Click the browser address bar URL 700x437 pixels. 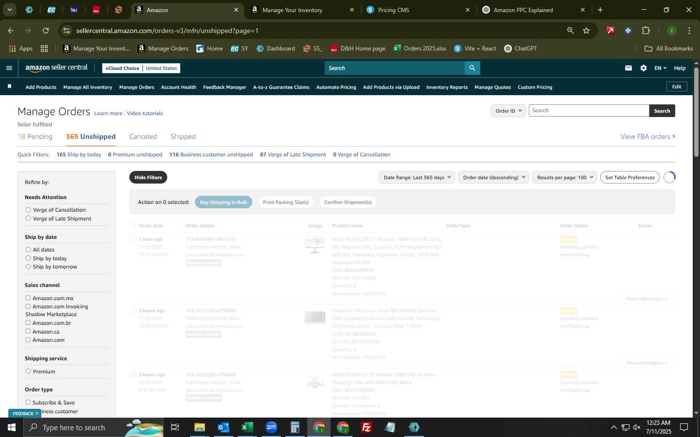[x=167, y=31]
